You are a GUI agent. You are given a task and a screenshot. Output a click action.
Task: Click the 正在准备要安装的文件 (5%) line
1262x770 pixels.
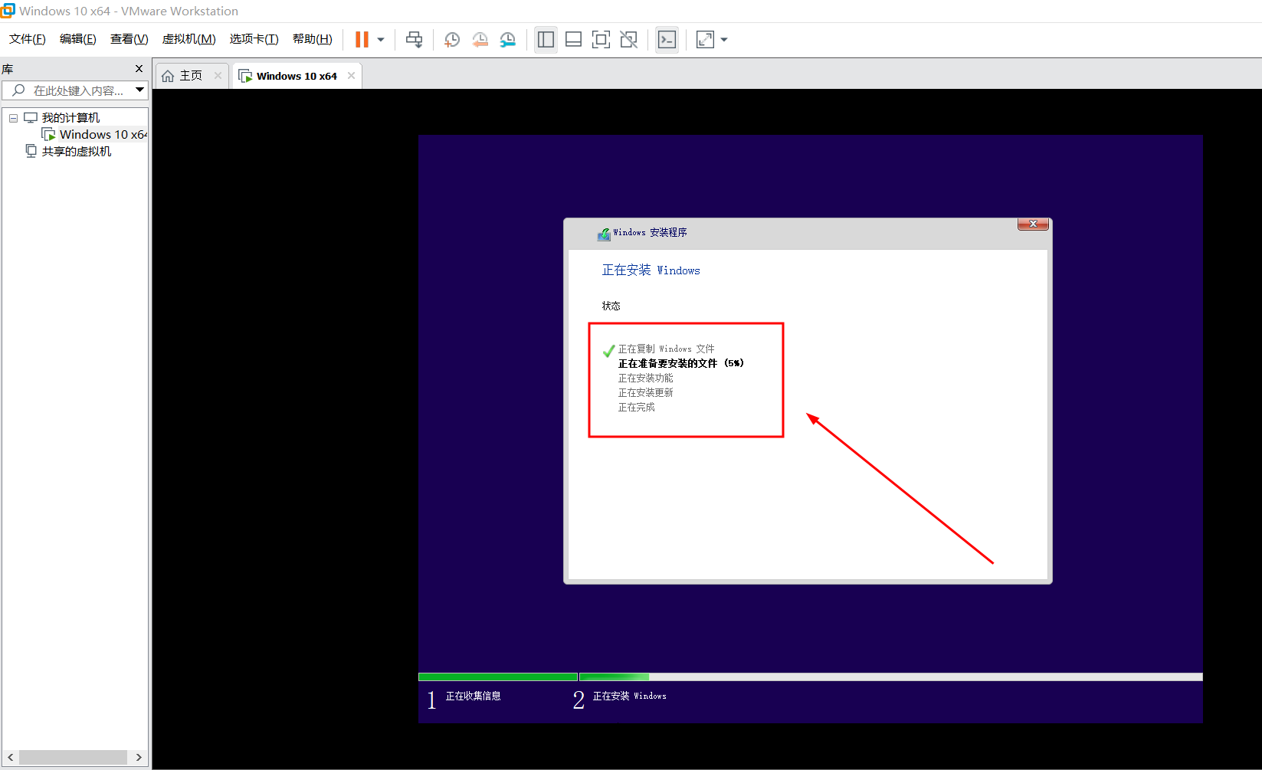[680, 363]
